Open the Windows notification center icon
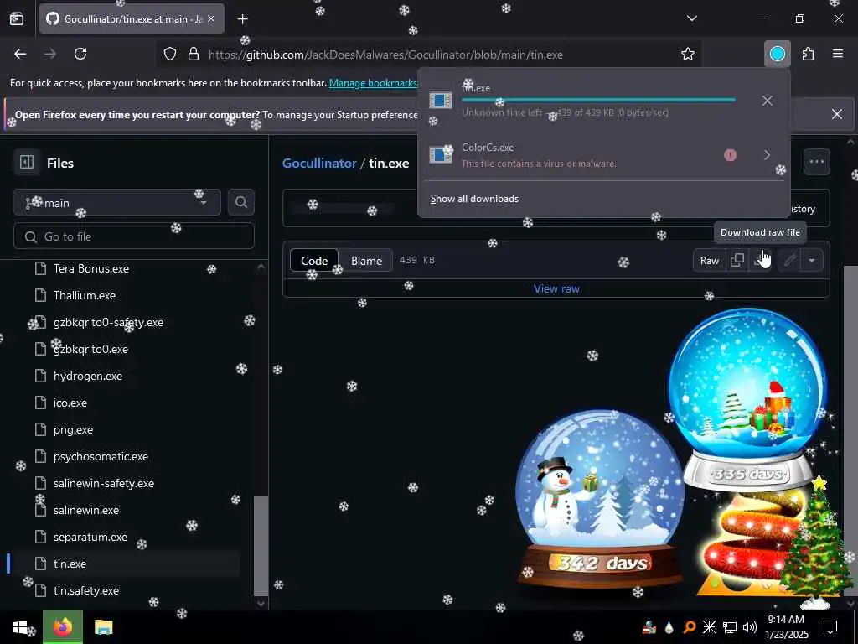Screen dimensions: 858x644 click(x=830, y=627)
